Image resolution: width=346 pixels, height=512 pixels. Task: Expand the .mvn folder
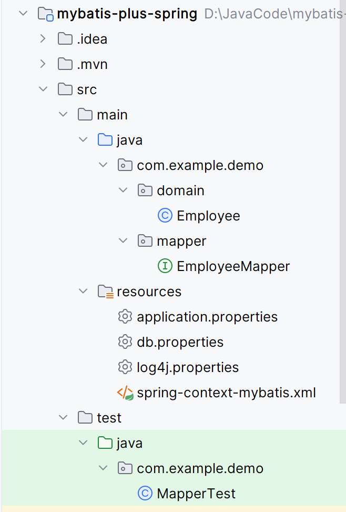[x=42, y=64]
